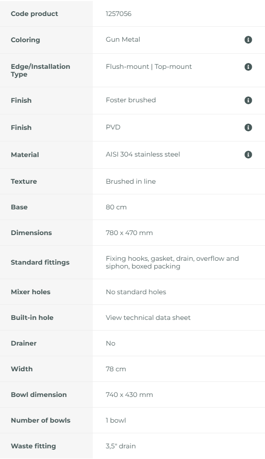The height and width of the screenshot is (459, 265).
Task: Show info for Foster brushed finish
Action: (x=248, y=100)
